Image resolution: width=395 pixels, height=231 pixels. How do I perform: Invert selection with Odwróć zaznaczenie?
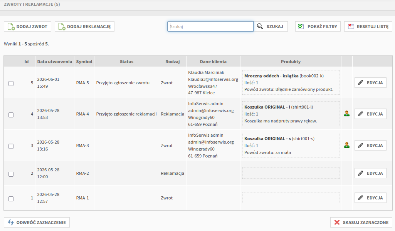pyautogui.click(x=37, y=223)
